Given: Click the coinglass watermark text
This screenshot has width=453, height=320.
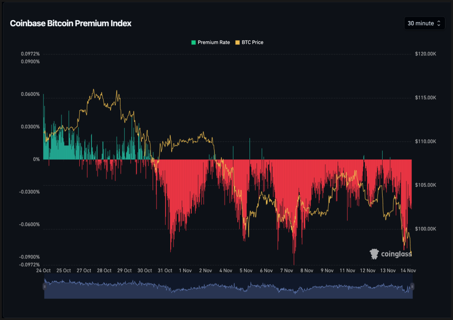Looking at the screenshot, I should 396,254.
